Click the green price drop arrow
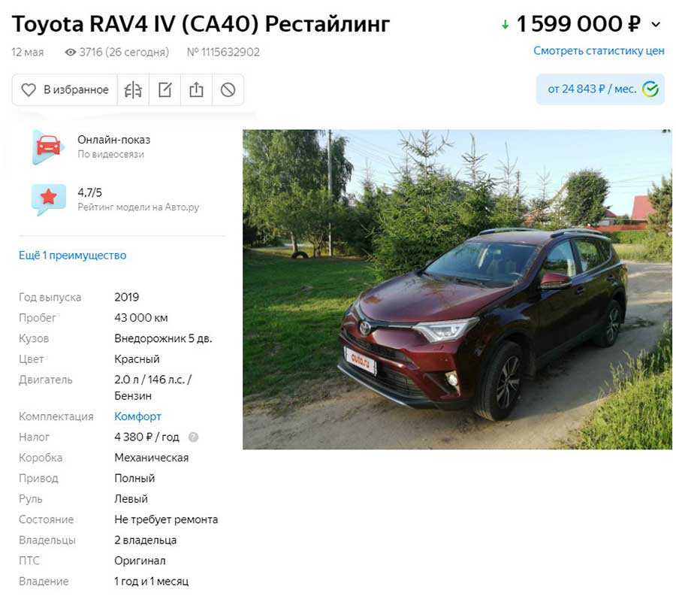This screenshot has width=676, height=602. (505, 25)
